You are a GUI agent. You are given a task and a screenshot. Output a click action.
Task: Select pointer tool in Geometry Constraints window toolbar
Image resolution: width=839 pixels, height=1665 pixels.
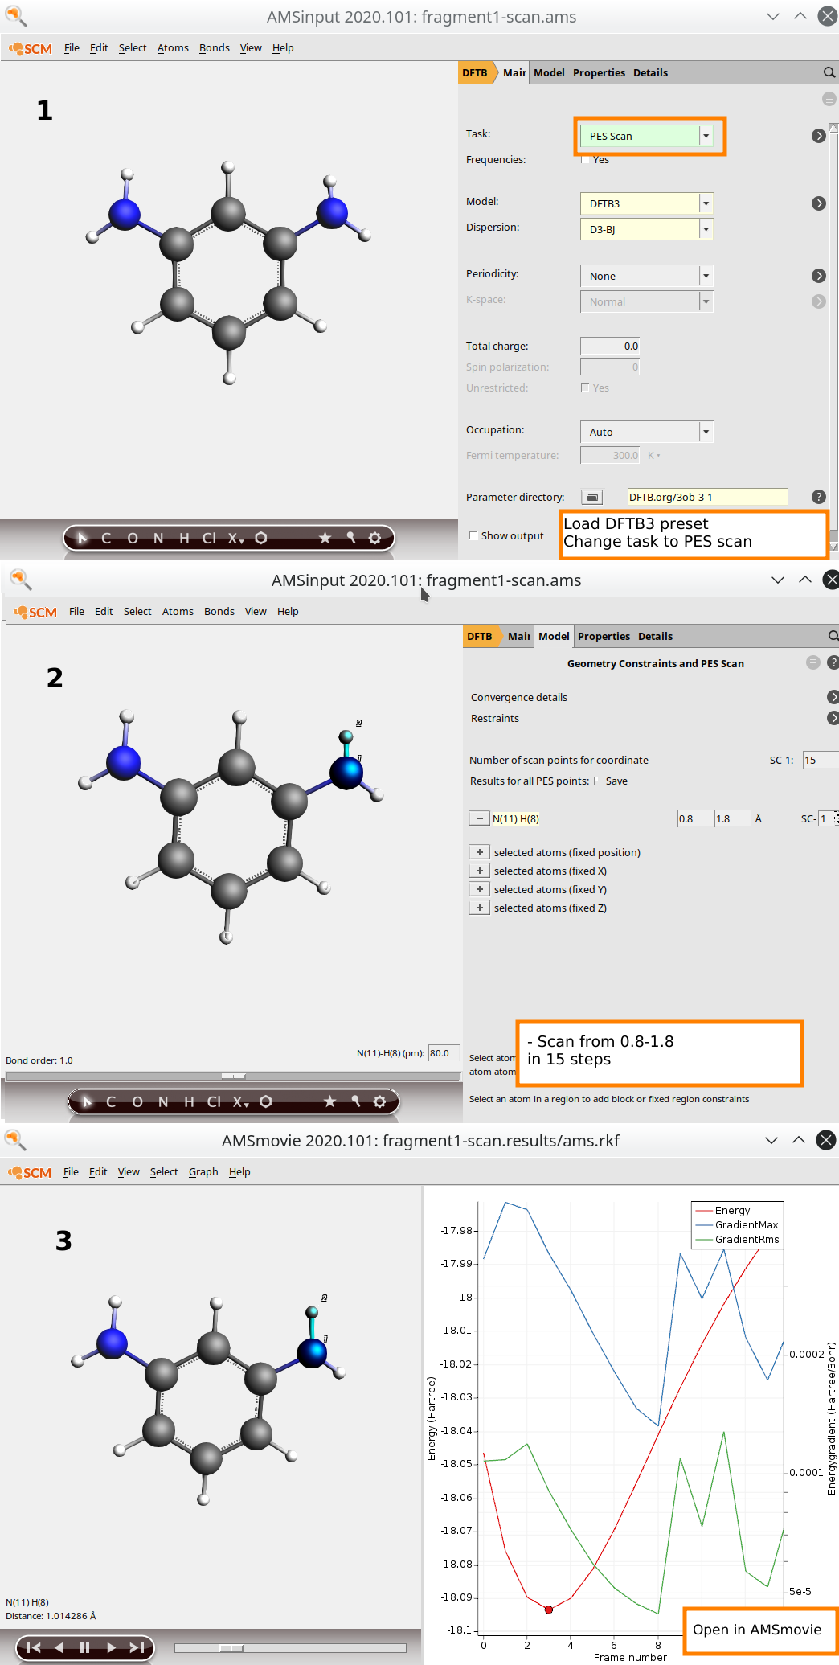(87, 1101)
